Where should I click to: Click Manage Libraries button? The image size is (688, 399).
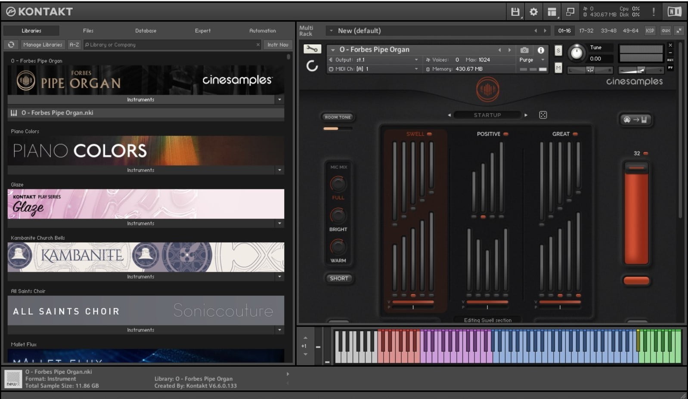click(43, 45)
